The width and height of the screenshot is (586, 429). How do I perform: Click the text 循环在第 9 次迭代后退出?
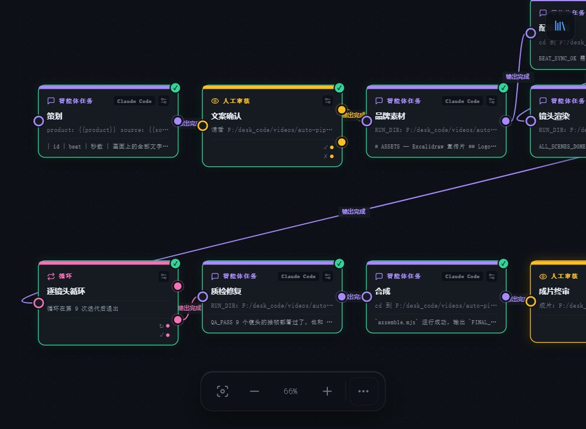click(x=83, y=309)
